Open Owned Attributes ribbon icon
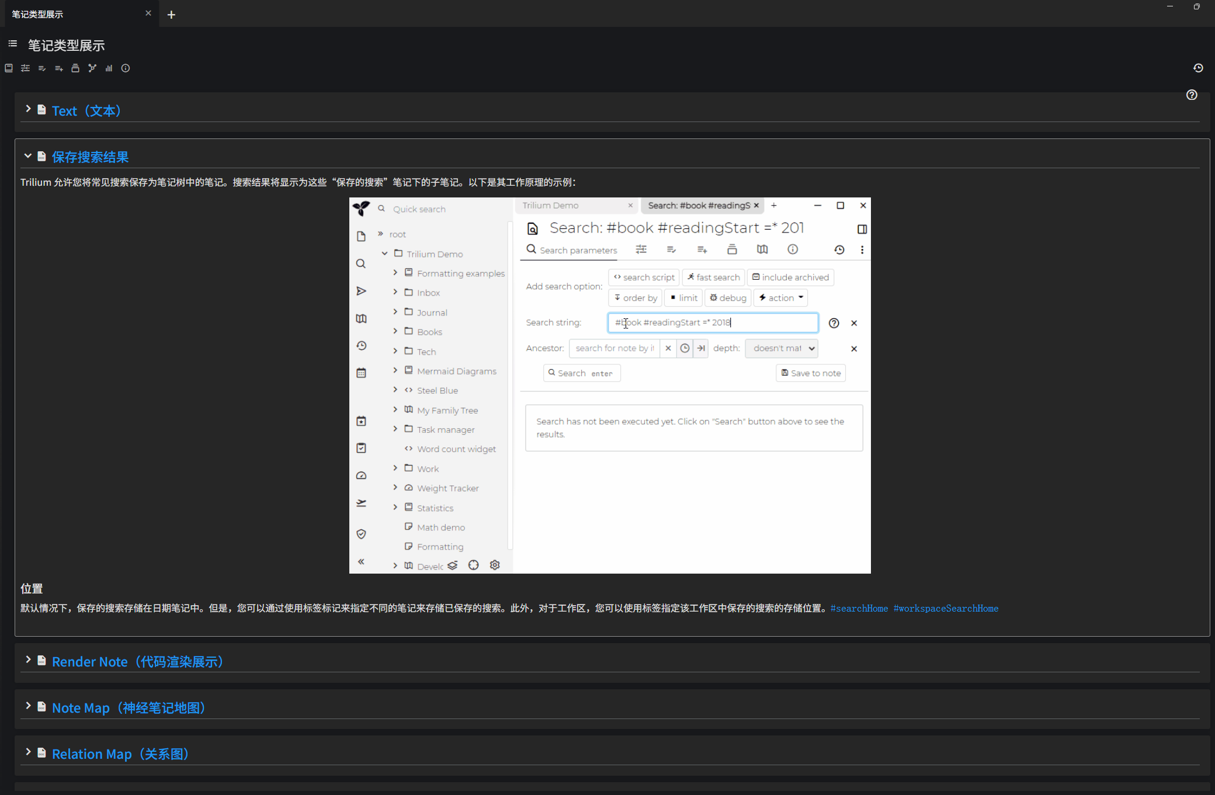This screenshot has width=1215, height=795. pos(42,68)
